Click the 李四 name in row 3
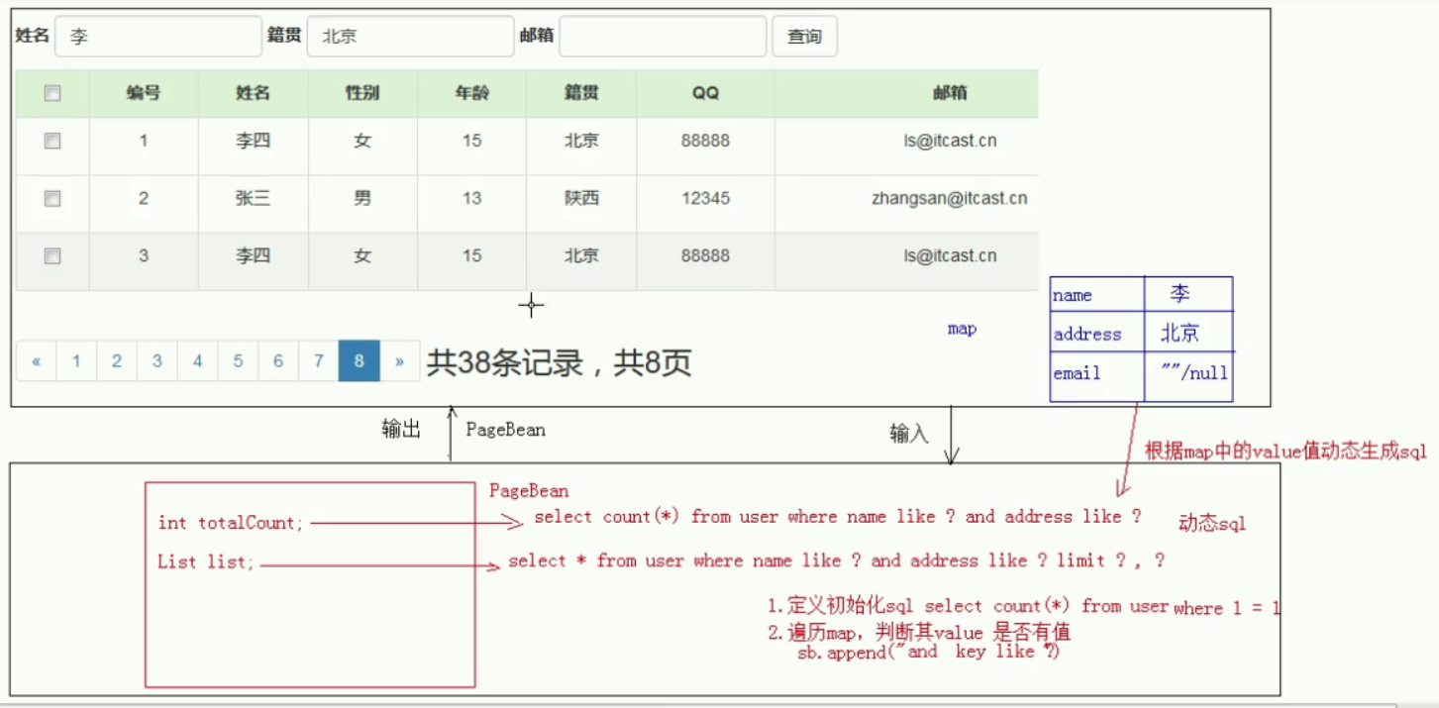 tap(253, 256)
